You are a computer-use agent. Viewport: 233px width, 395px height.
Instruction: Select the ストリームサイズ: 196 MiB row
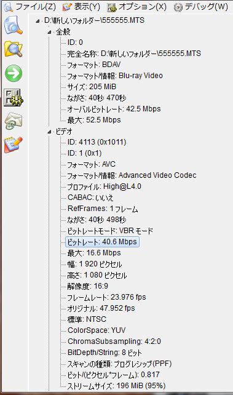[116, 386]
